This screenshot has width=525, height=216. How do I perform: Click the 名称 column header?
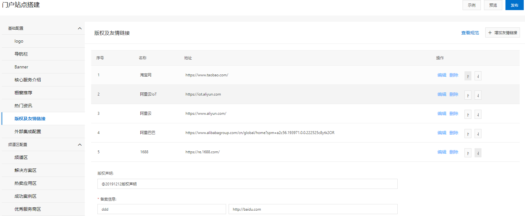143,58
